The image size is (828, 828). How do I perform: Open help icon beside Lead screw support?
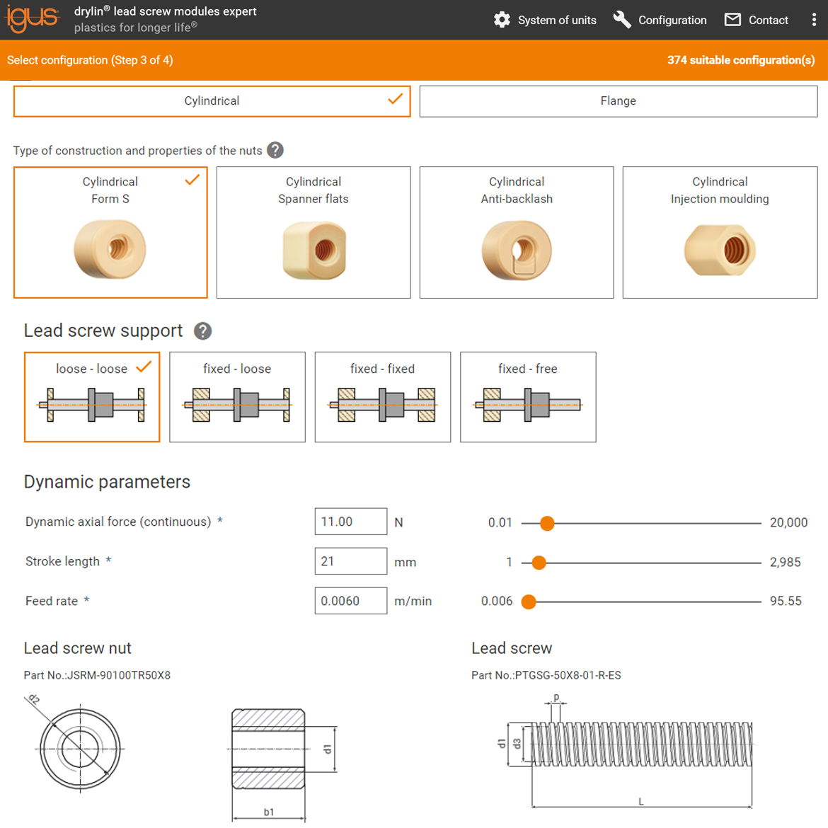pos(202,330)
